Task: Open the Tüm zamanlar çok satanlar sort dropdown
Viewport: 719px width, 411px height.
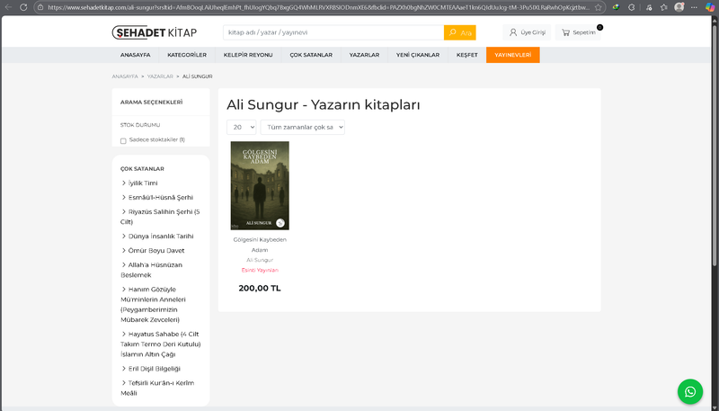Action: (303, 127)
